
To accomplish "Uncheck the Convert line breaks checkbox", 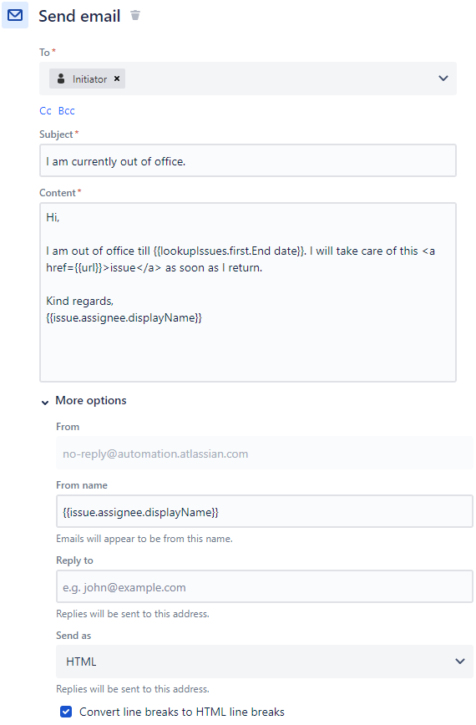I will coord(66,712).
